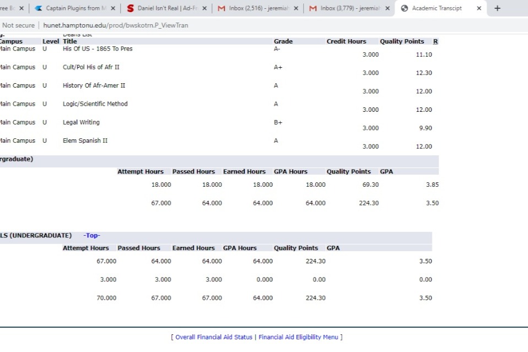Open Financial Aid Eligibility Menu link
Screen dimensions: 528x352
(x=298, y=337)
